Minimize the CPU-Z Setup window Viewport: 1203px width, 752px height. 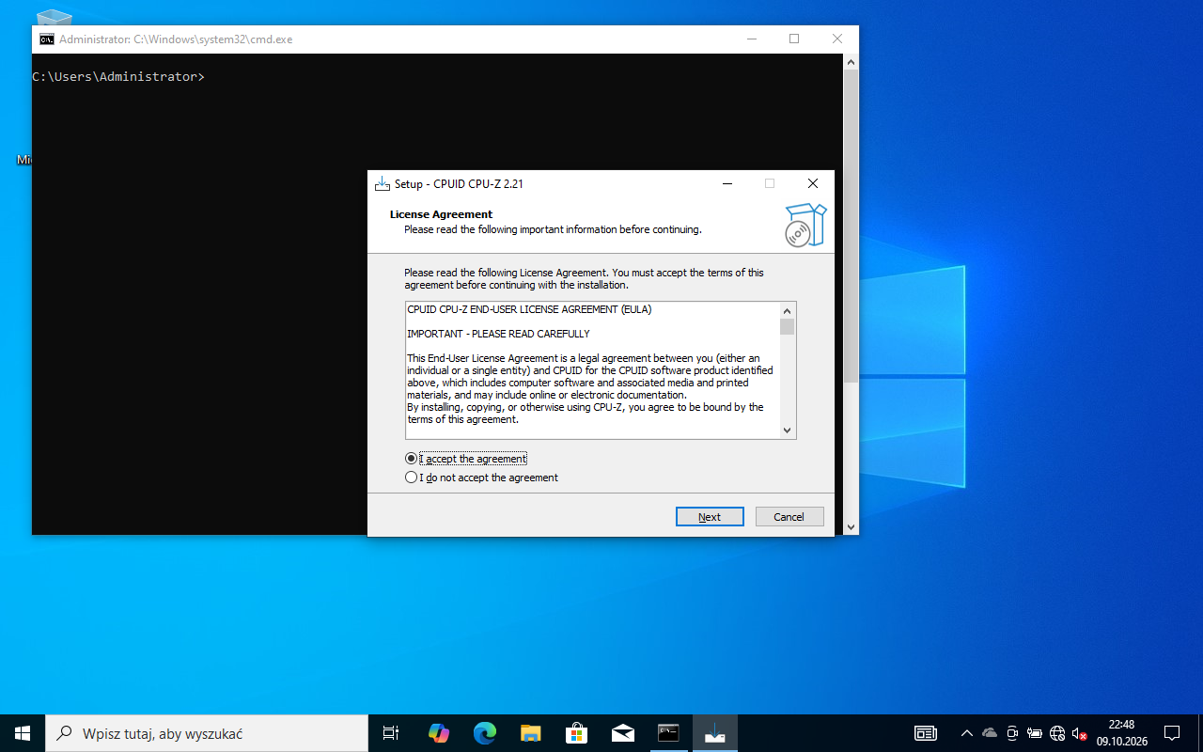[x=727, y=183]
